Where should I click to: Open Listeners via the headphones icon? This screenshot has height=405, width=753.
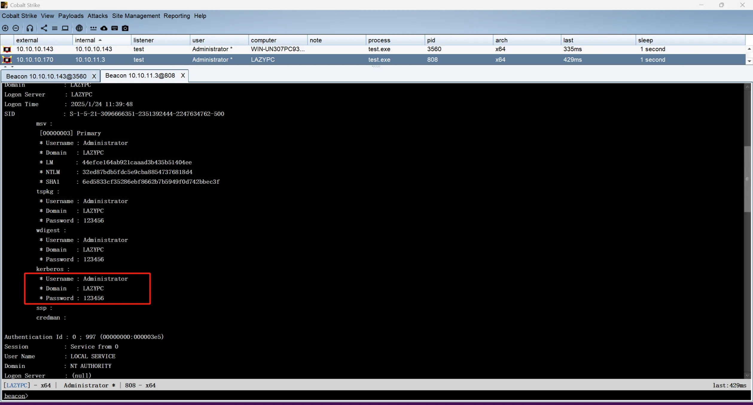(30, 28)
